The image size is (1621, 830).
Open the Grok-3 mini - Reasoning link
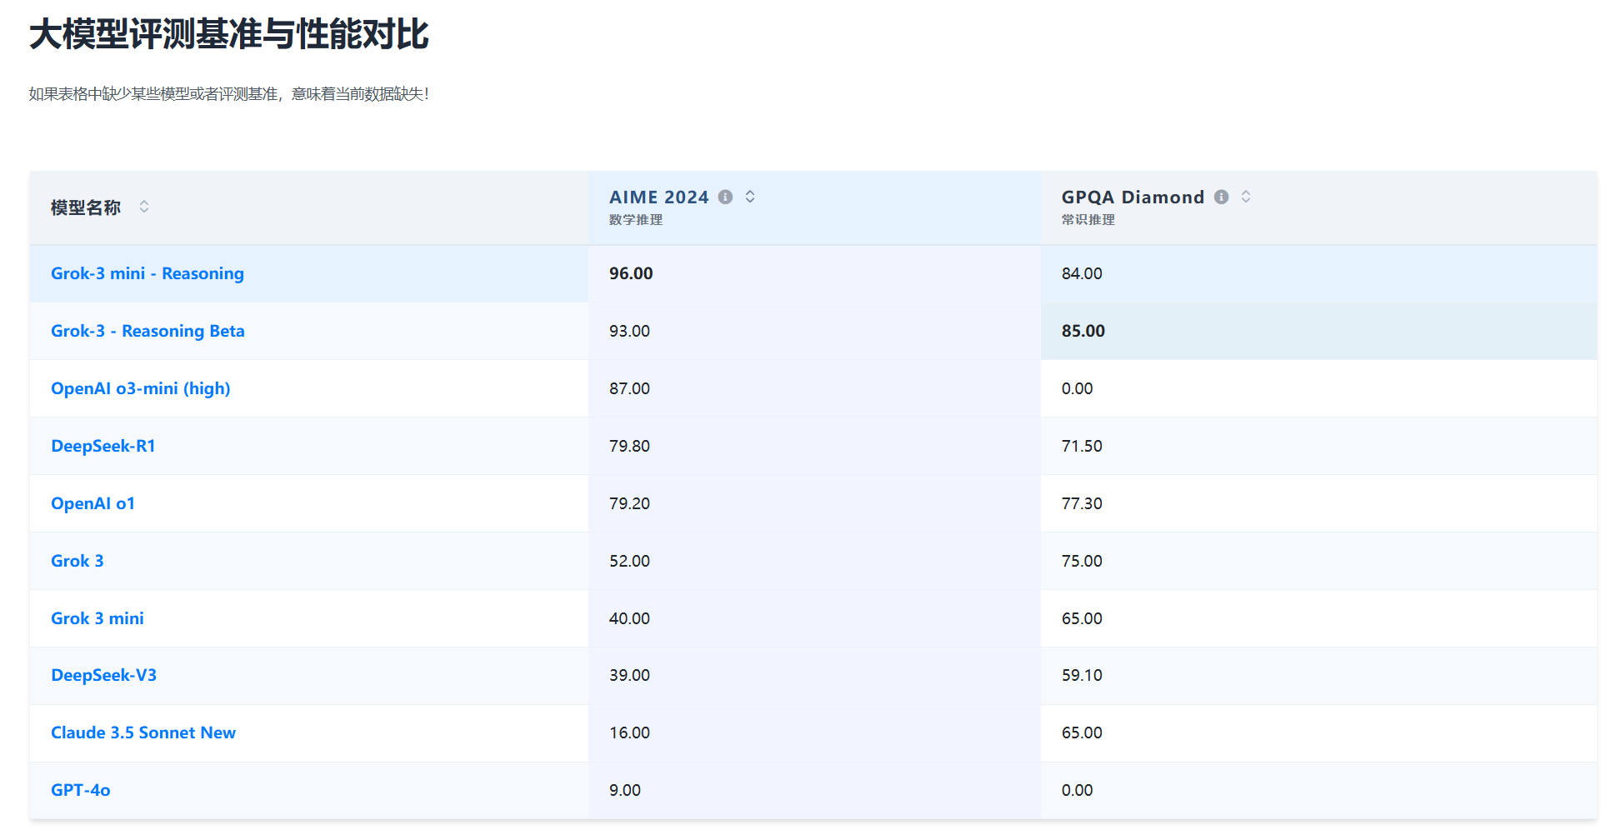point(148,273)
